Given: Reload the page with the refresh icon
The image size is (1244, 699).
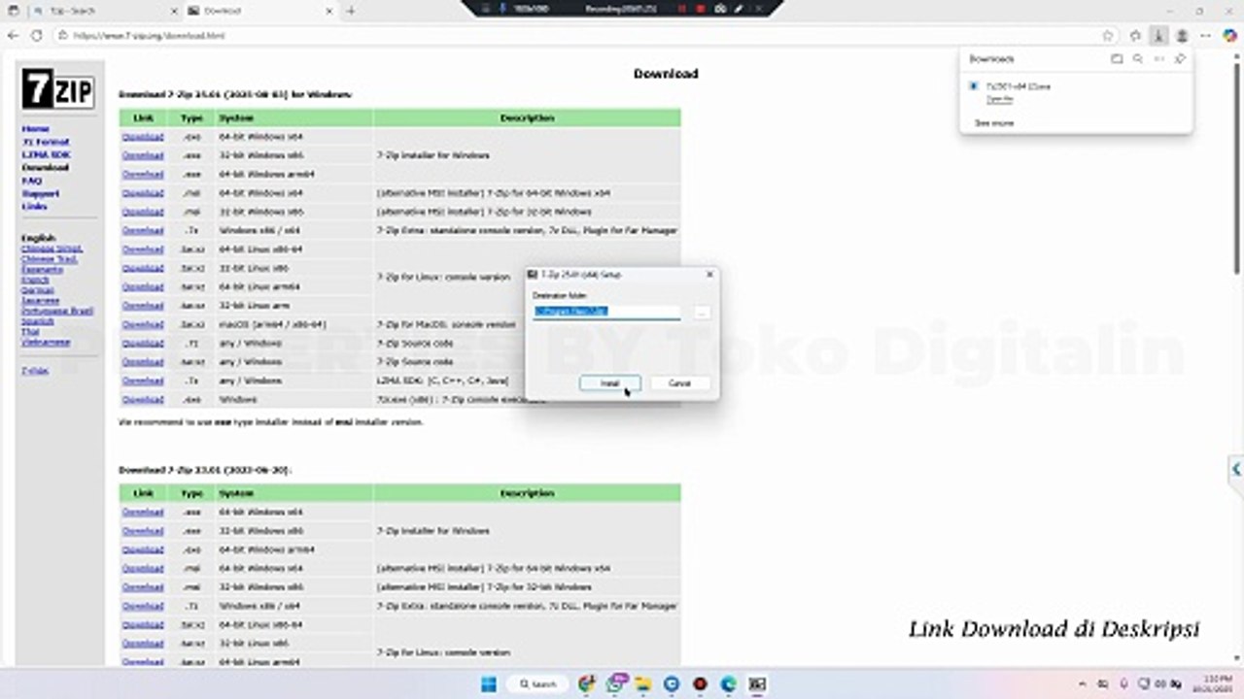Looking at the screenshot, I should pos(37,35).
